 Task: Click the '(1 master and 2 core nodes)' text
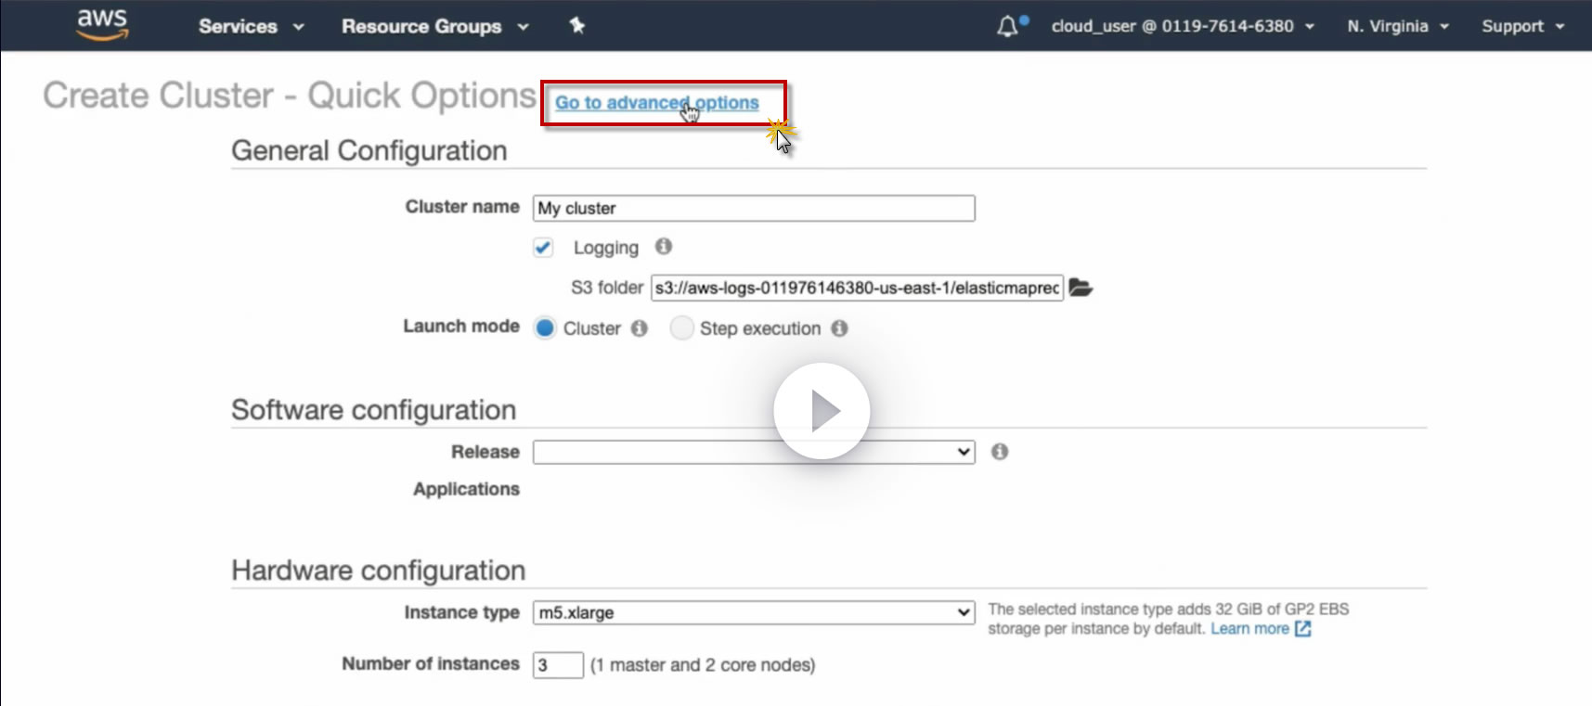(703, 665)
